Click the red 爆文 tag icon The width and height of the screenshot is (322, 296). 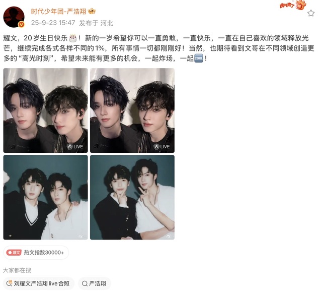click(14, 252)
